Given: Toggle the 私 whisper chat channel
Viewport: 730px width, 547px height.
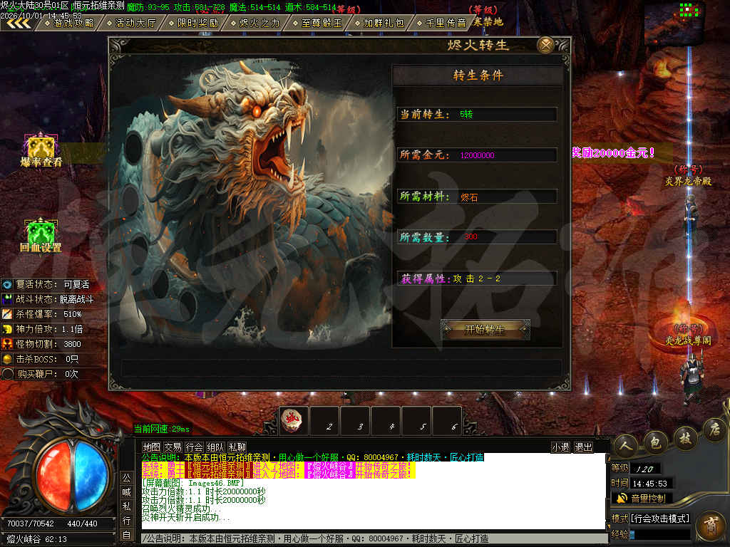Looking at the screenshot, I should pos(127,506).
